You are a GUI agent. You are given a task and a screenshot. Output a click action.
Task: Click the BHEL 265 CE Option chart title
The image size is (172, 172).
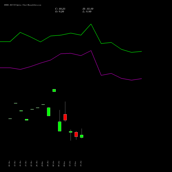pos(23,5)
